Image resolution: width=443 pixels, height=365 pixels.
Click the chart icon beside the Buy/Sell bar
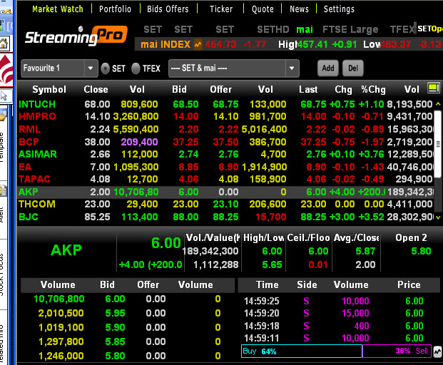[437, 351]
